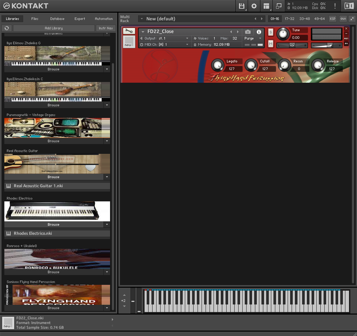Switch to the Files tab
The image size is (357, 336).
point(35,19)
